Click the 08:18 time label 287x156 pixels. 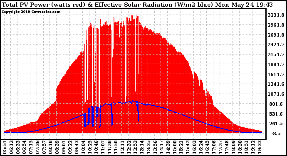pos(50,147)
